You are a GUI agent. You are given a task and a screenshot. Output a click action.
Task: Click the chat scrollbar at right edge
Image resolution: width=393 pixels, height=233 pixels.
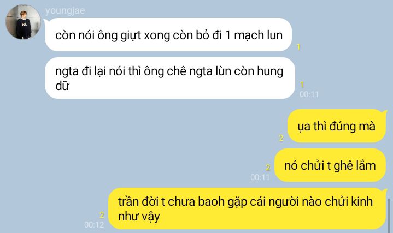[x=389, y=215]
